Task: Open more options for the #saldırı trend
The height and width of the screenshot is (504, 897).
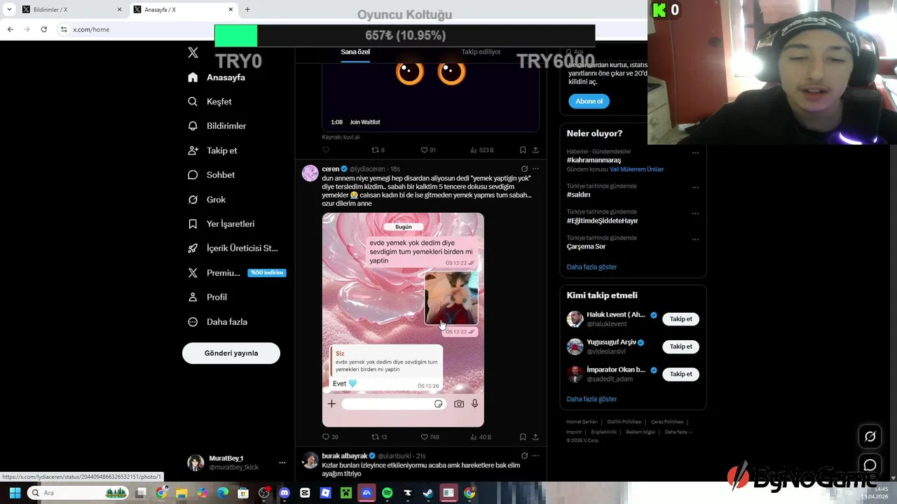Action: tap(695, 187)
